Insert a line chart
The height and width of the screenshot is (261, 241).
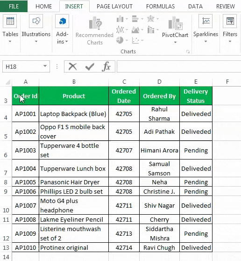click(120, 29)
